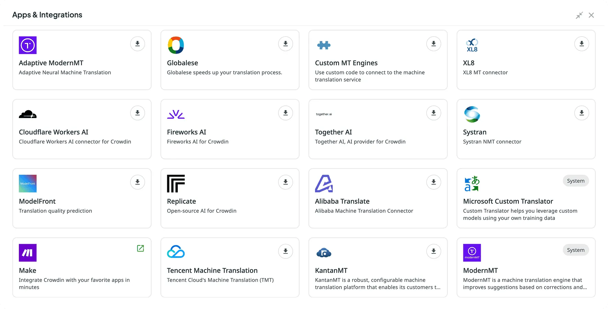
Task: Download the Systran NMT connector
Action: tap(581, 113)
